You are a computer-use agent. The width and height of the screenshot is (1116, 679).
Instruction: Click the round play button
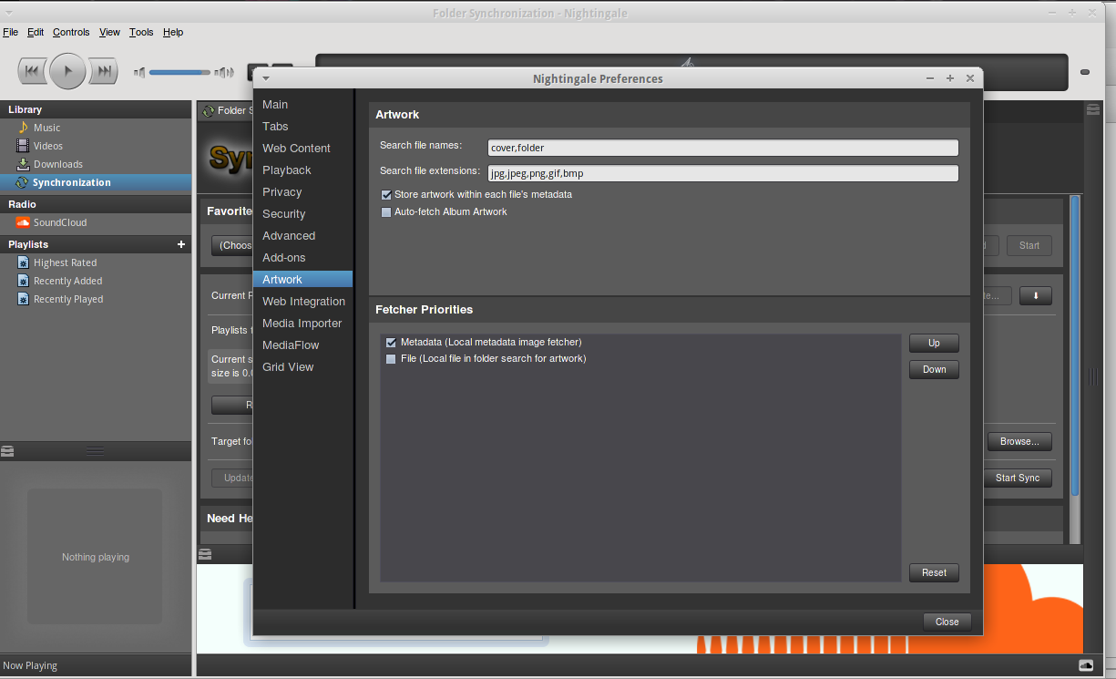pyautogui.click(x=67, y=71)
